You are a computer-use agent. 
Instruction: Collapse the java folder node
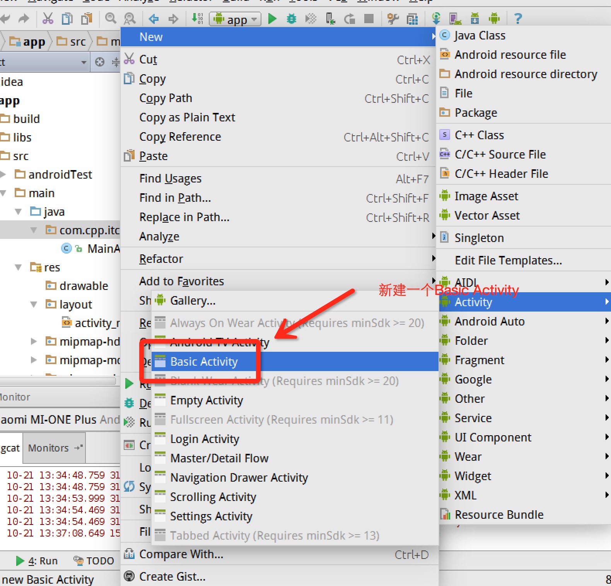(x=18, y=211)
